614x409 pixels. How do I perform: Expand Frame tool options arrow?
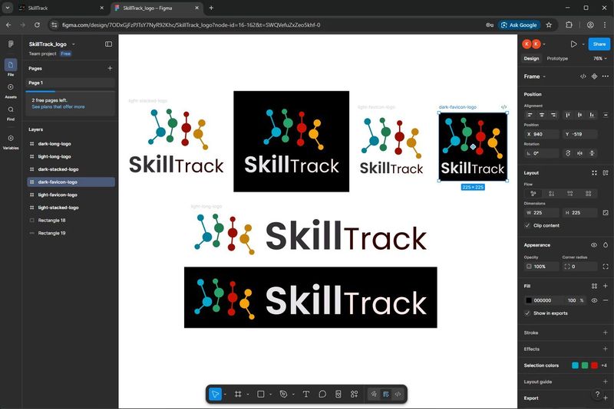[248, 394]
